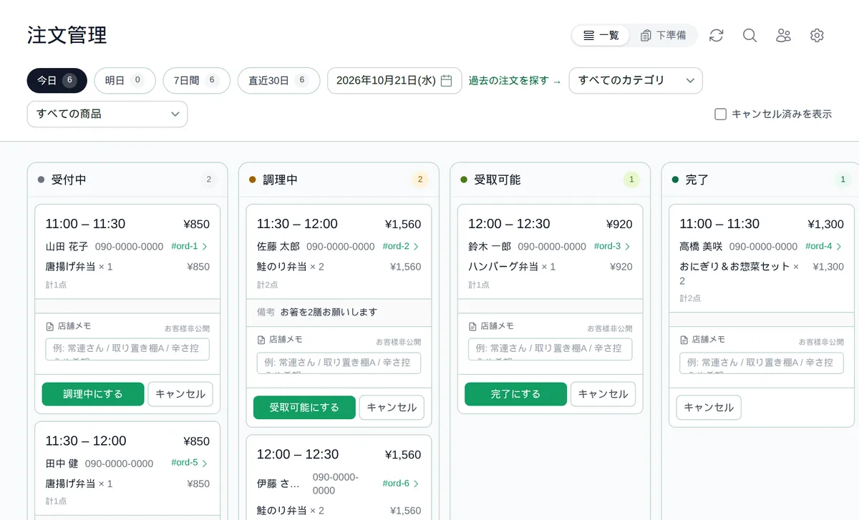The image size is (859, 520).
Task: Select the 直近30日 filter tab
Action: point(278,80)
